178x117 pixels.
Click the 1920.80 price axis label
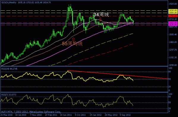point(173,4)
